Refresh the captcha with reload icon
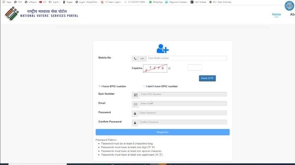 [169, 68]
